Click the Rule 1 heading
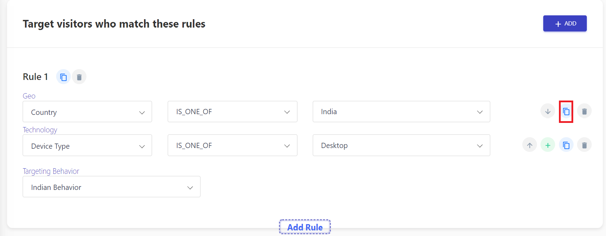This screenshot has height=236, width=606. (x=35, y=77)
